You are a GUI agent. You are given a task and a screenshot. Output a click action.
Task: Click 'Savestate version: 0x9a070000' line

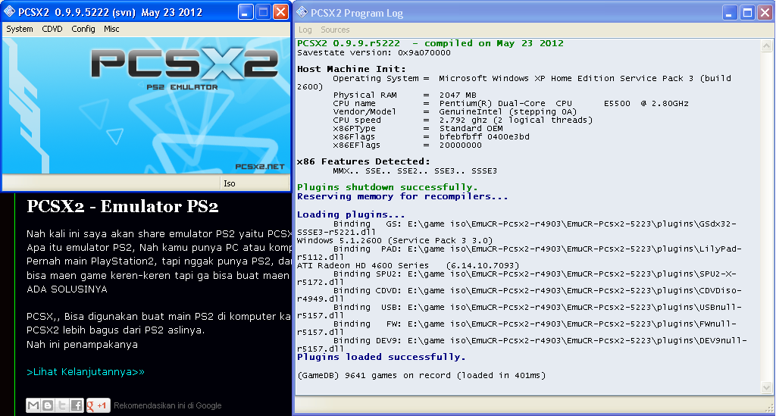[374, 52]
